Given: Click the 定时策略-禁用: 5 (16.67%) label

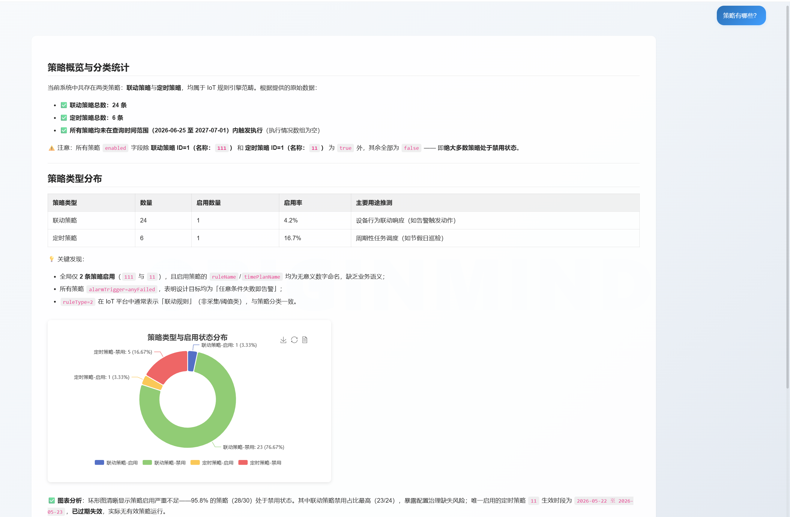Looking at the screenshot, I should [x=123, y=352].
